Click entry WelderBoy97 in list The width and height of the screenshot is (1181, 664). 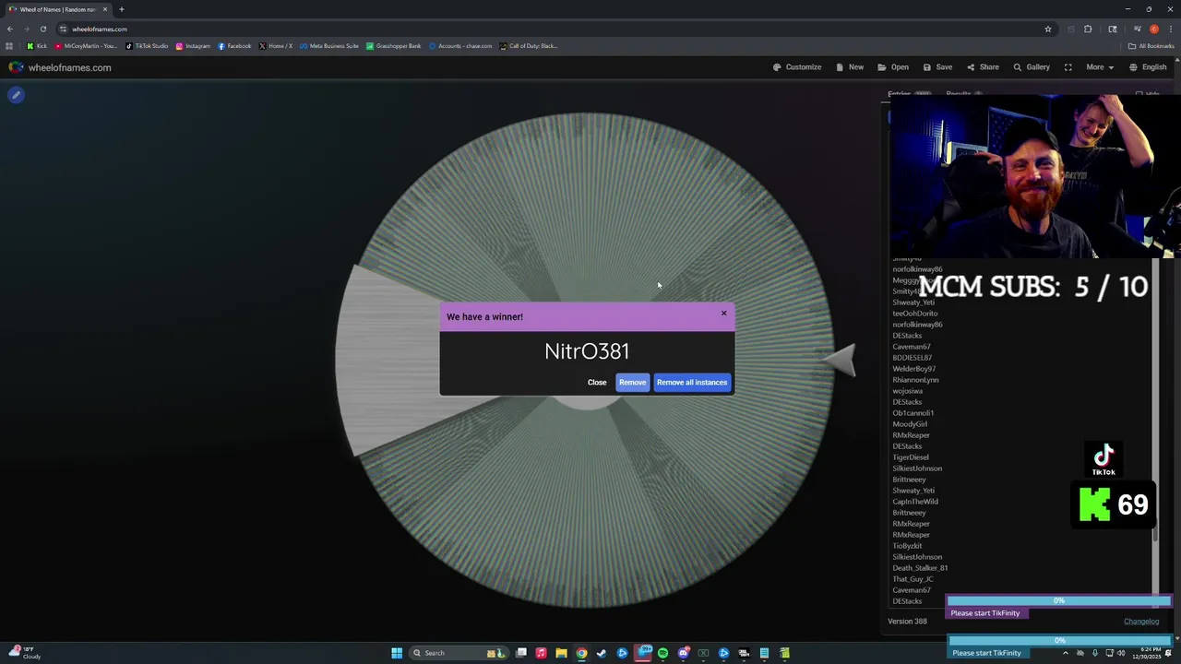[x=914, y=369]
